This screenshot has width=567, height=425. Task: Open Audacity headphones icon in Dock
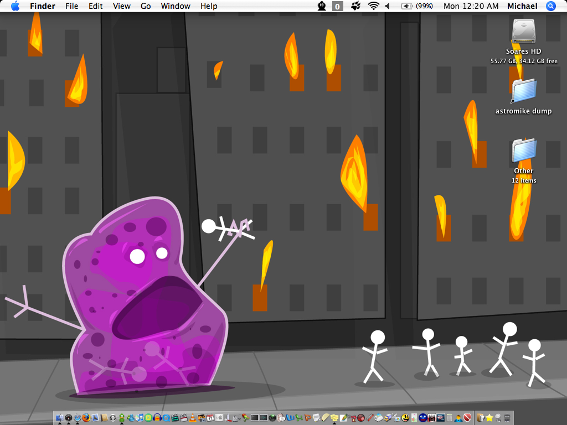[x=157, y=417]
